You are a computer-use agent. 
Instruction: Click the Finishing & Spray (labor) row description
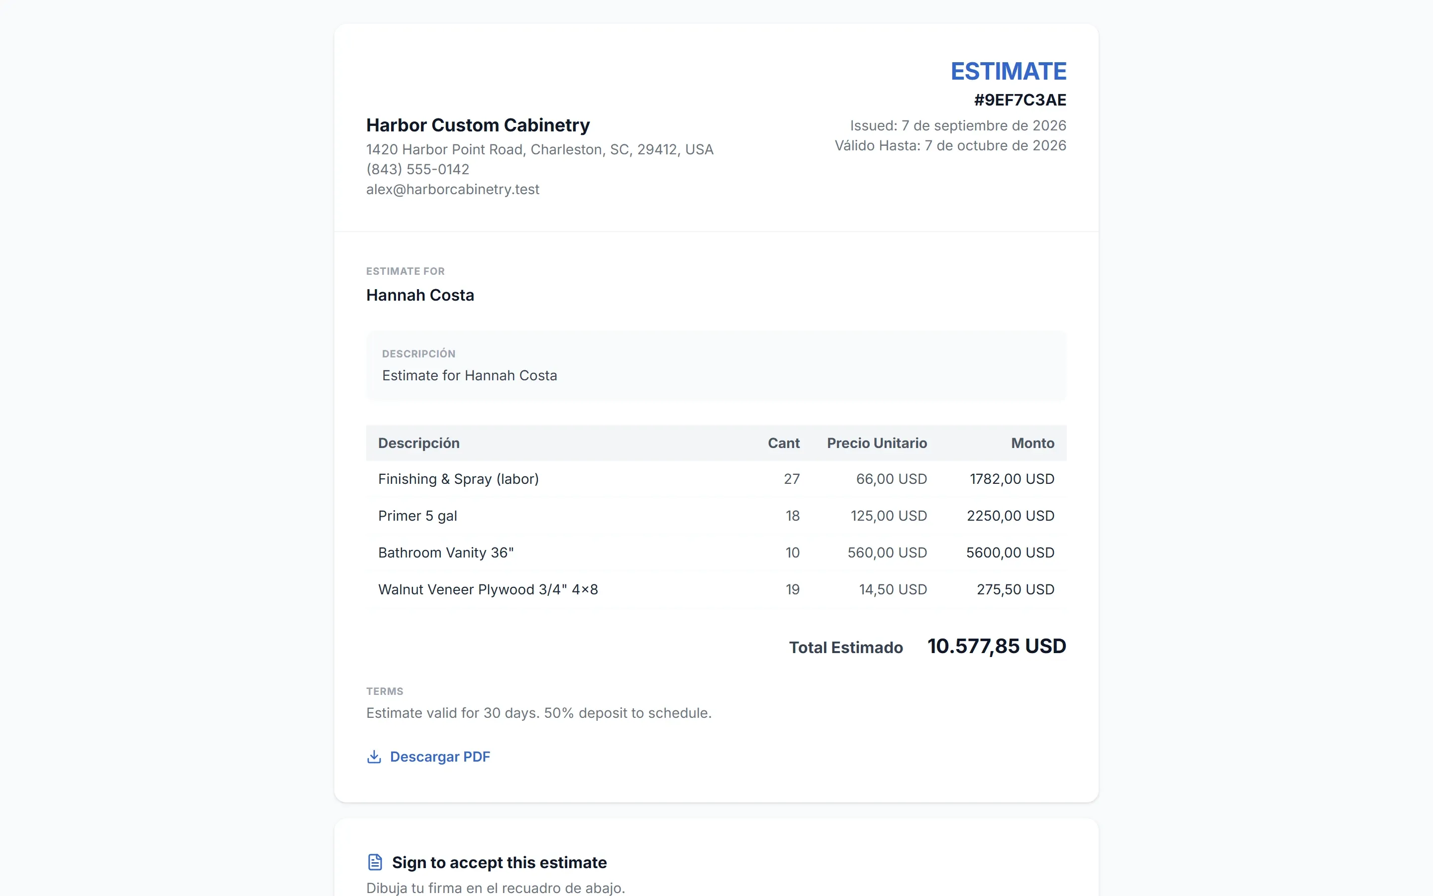click(458, 479)
